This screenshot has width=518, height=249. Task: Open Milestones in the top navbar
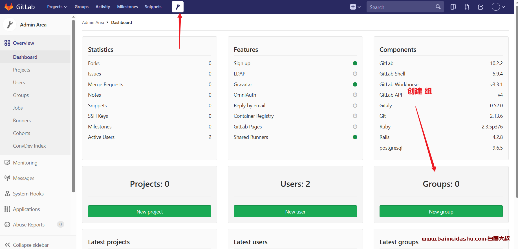(127, 7)
